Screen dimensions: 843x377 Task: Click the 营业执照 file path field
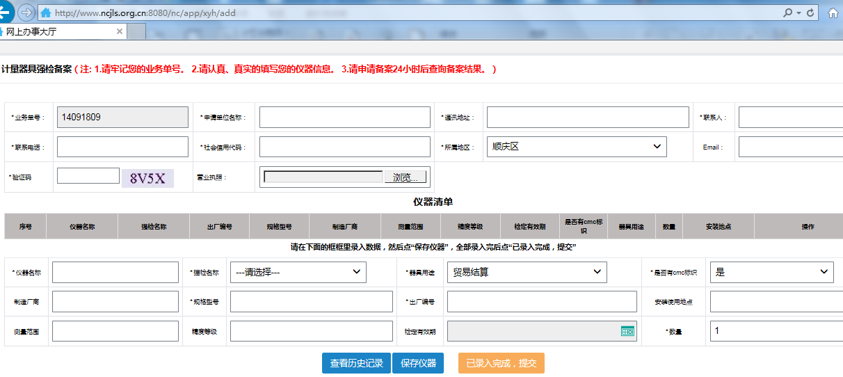coord(323,177)
